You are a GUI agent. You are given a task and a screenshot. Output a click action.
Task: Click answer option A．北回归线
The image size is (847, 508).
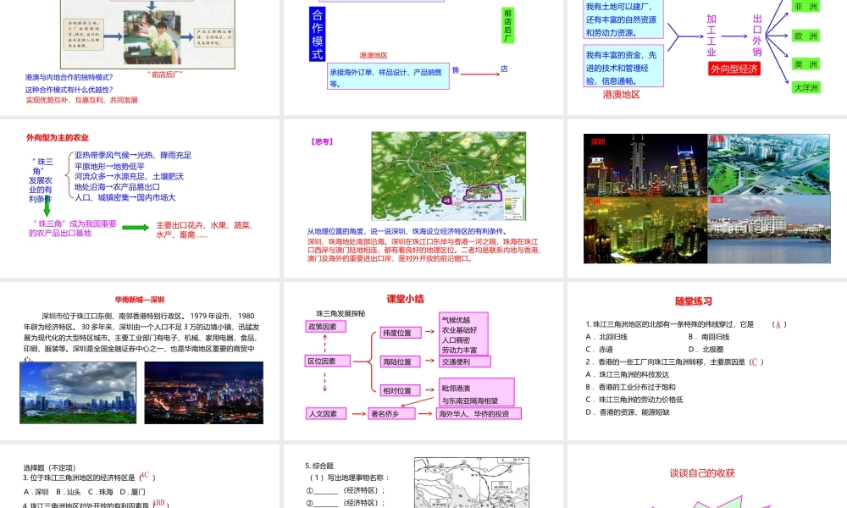click(x=606, y=337)
